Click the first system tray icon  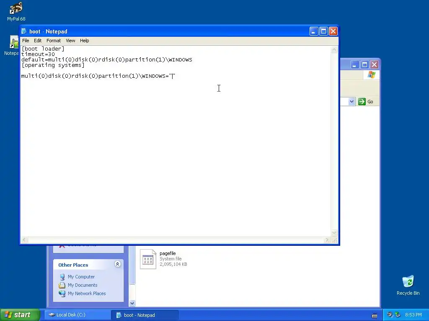390,315
